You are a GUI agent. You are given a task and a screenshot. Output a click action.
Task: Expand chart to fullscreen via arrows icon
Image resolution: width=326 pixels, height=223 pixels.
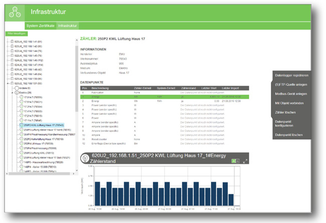pos(245,161)
